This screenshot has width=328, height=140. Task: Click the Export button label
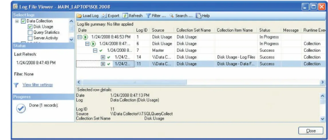tap(113, 16)
